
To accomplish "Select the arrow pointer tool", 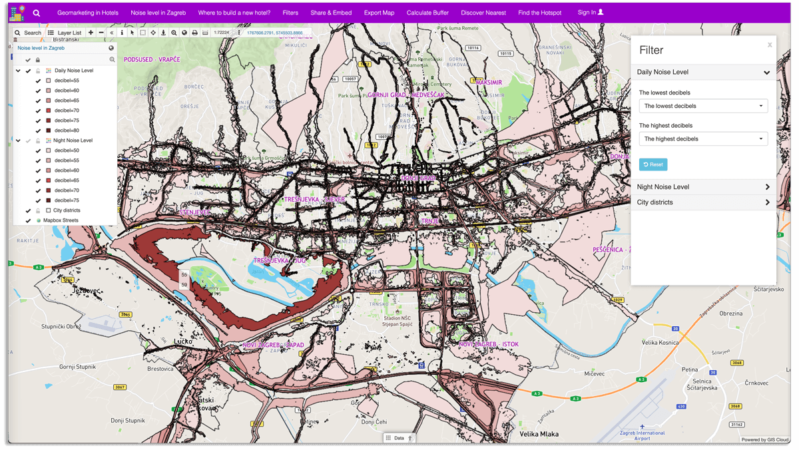I will point(132,33).
